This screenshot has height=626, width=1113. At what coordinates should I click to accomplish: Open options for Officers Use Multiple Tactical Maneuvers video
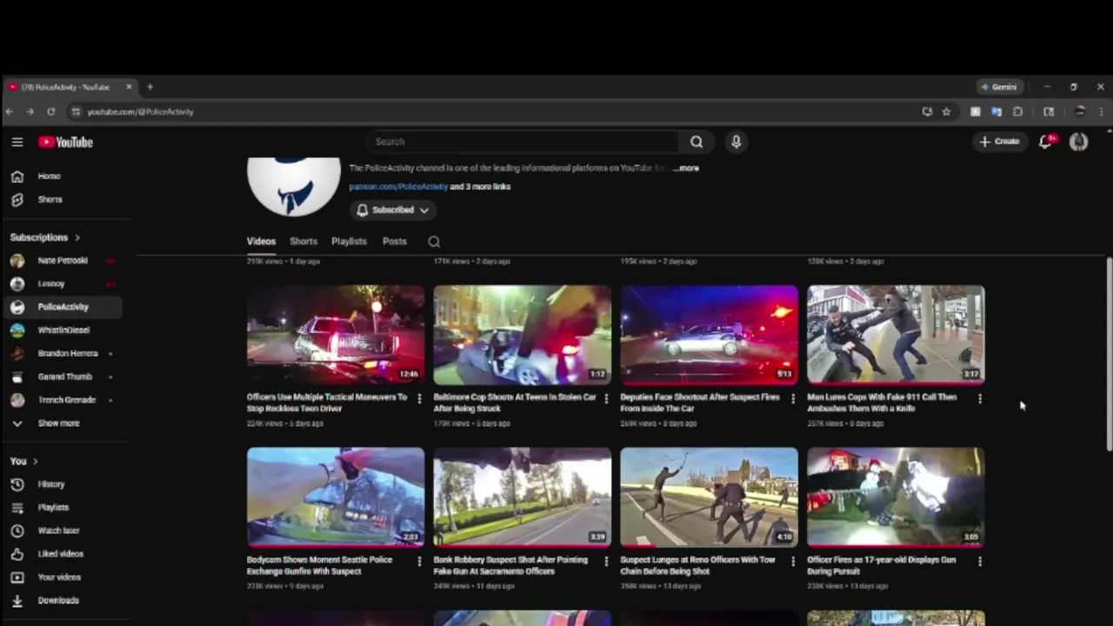coord(419,398)
